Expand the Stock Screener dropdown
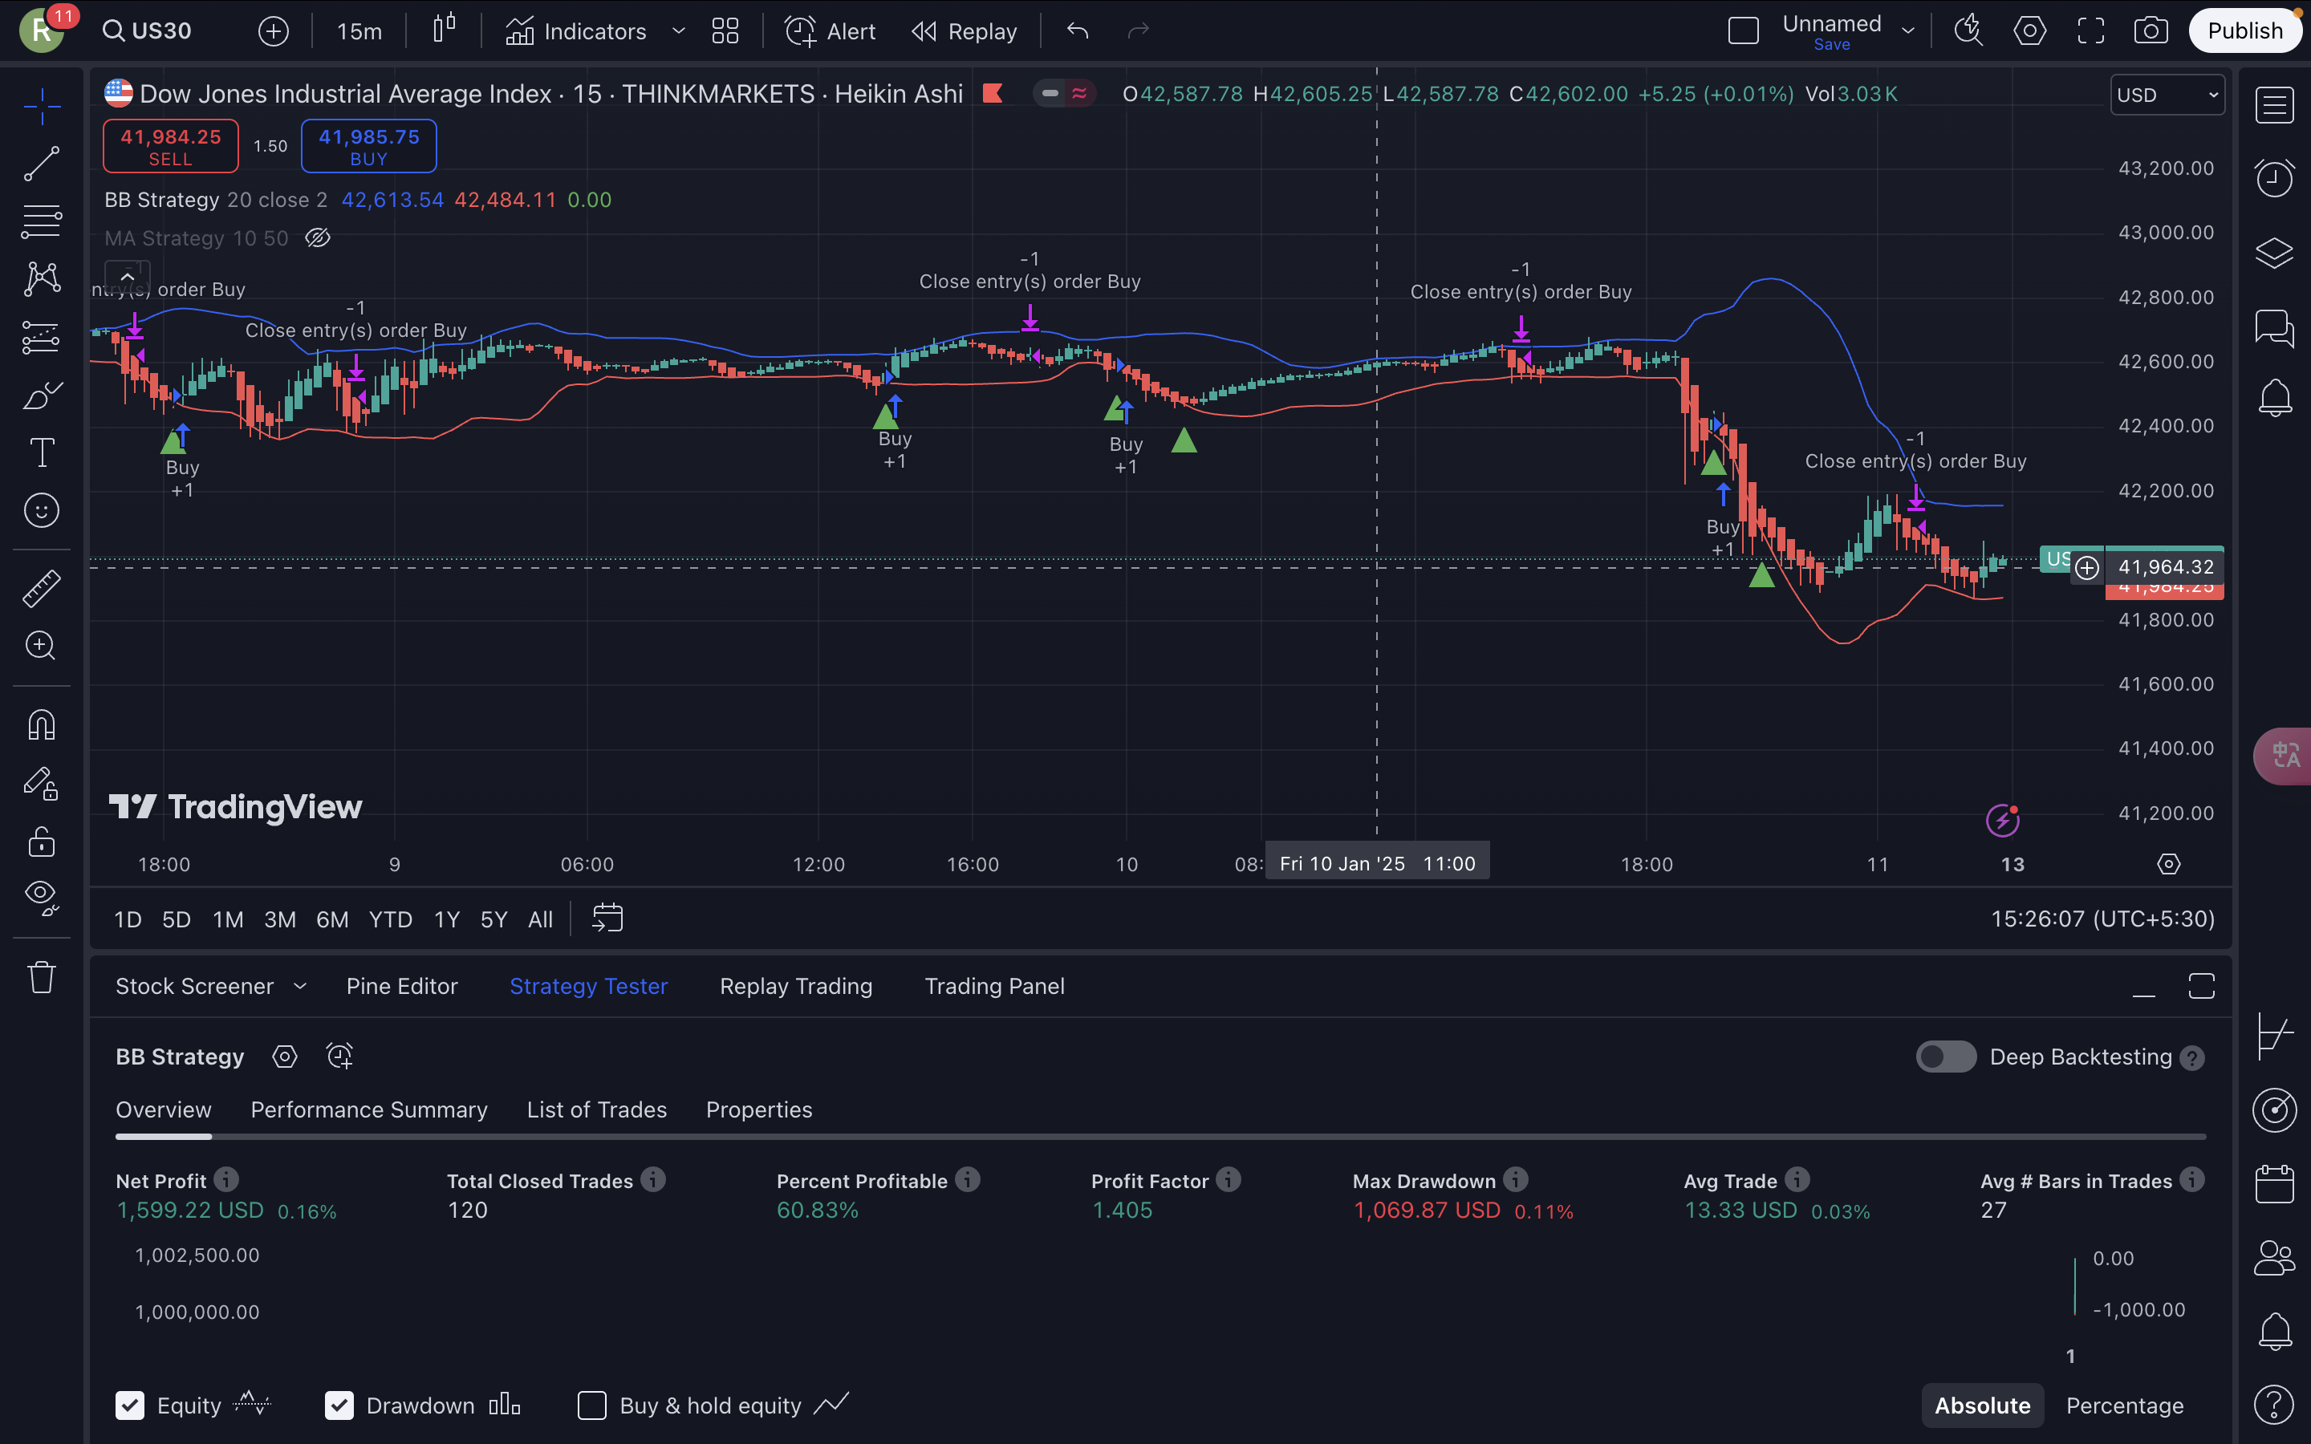The width and height of the screenshot is (2311, 1444). [300, 986]
